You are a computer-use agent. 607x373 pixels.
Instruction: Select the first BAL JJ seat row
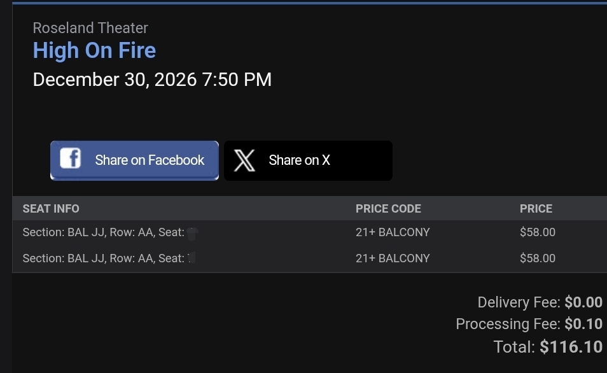(x=310, y=232)
